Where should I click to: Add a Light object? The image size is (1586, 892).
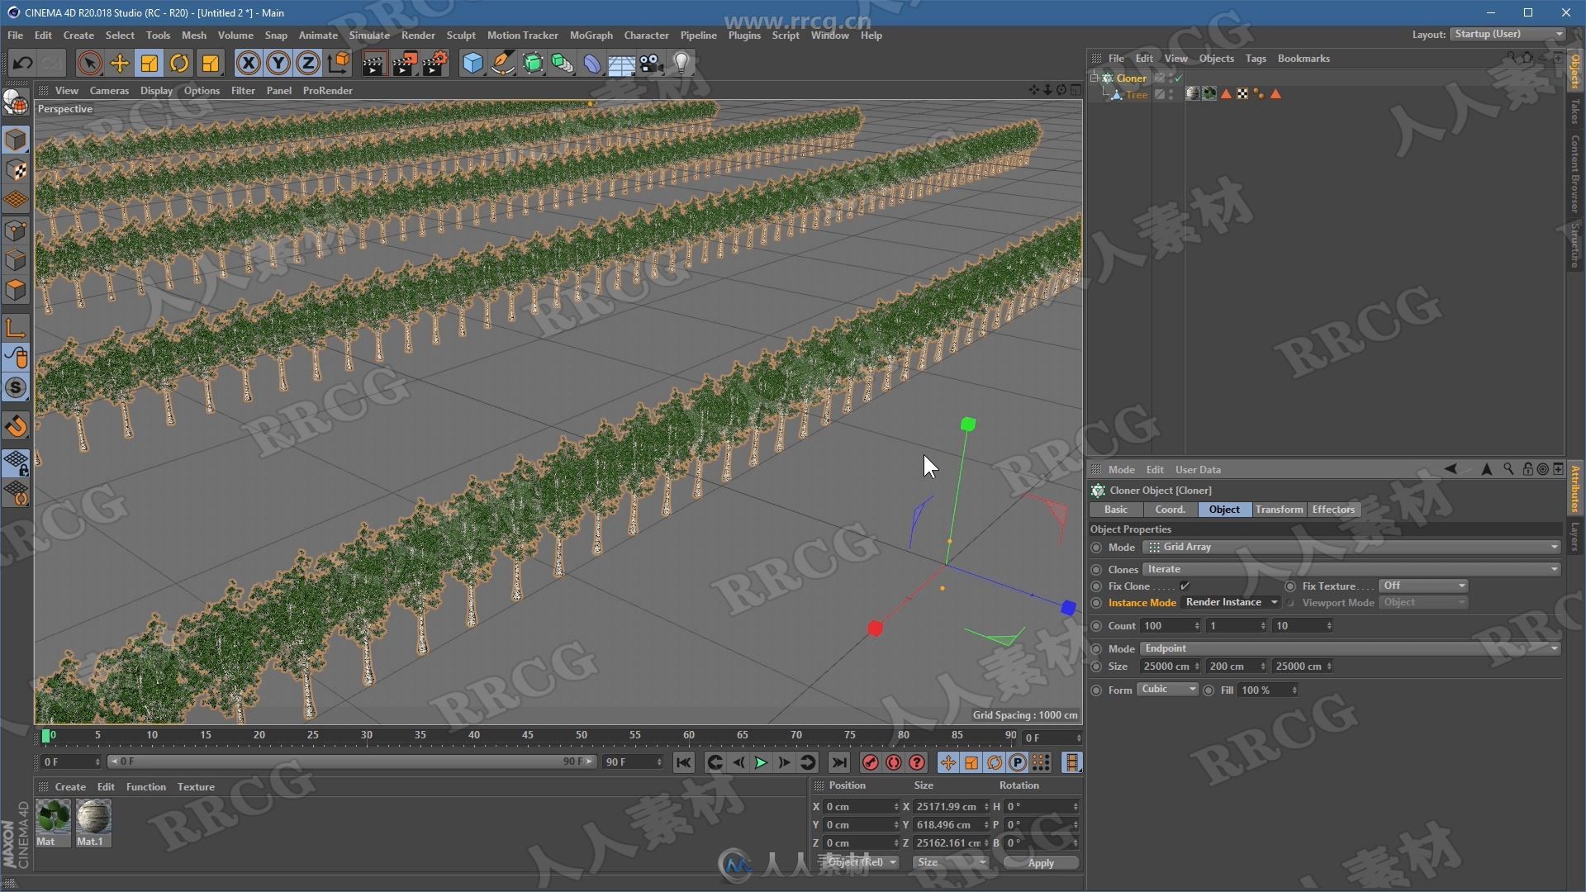(681, 64)
